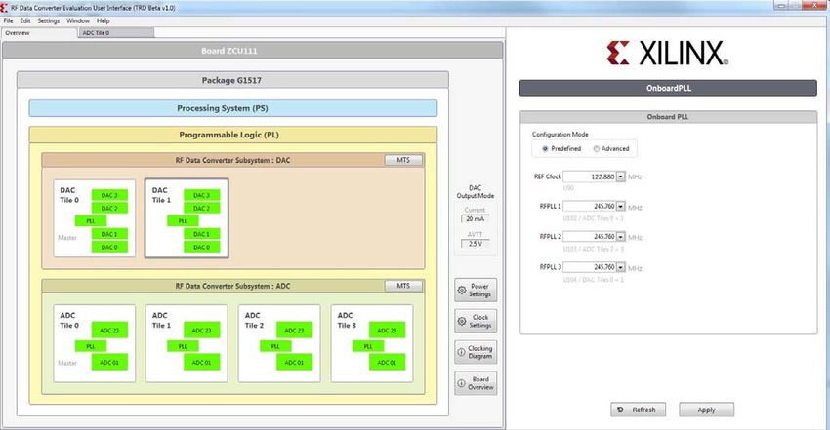Image resolution: width=830 pixels, height=430 pixels.
Task: Click the RFPLL 1 value field
Action: [x=589, y=206]
